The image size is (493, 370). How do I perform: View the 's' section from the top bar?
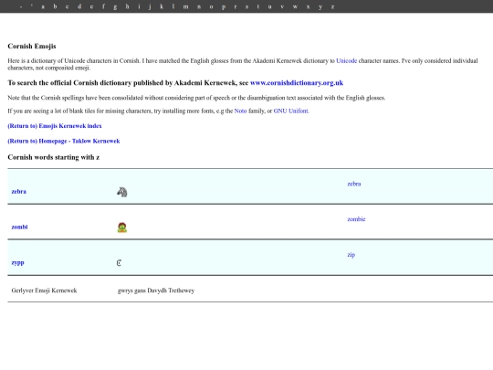point(246,6)
